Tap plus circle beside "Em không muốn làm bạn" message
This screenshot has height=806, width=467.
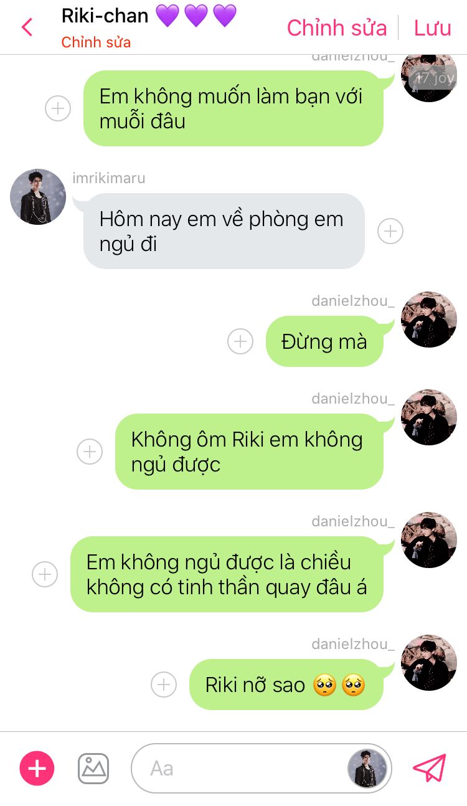(58, 108)
